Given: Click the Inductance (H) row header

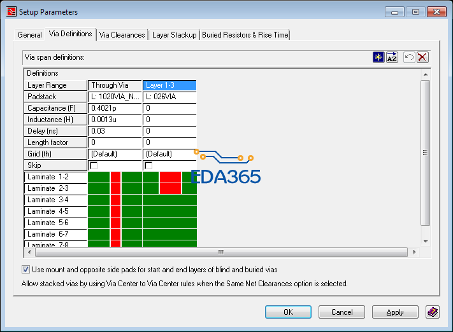Looking at the screenshot, I should click(55, 120).
